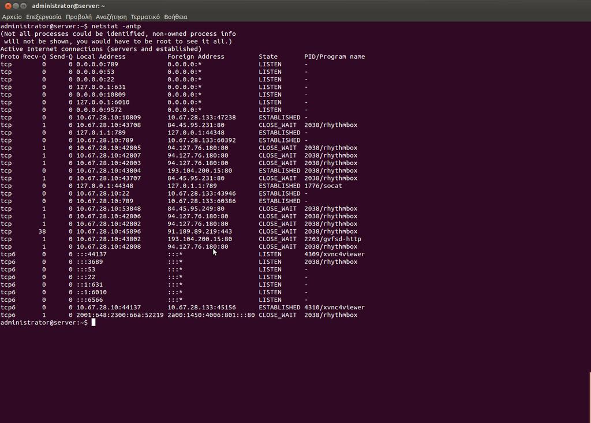Click local address 0.0.0.0:22
The width and height of the screenshot is (591, 423).
pos(95,80)
